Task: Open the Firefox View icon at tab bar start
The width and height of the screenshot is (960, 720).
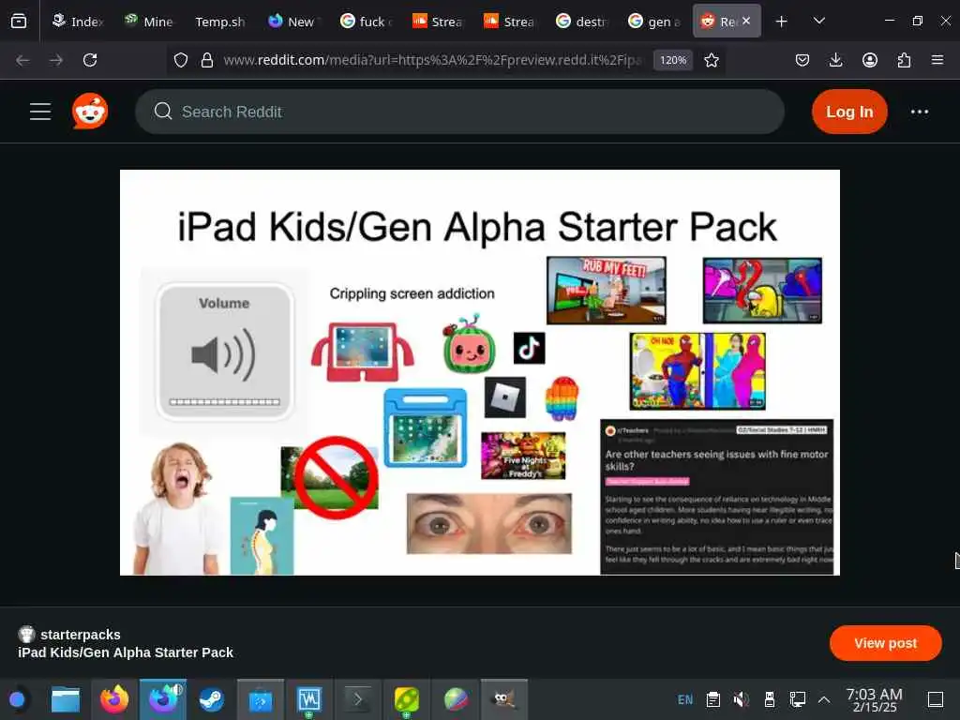Action: 19,22
